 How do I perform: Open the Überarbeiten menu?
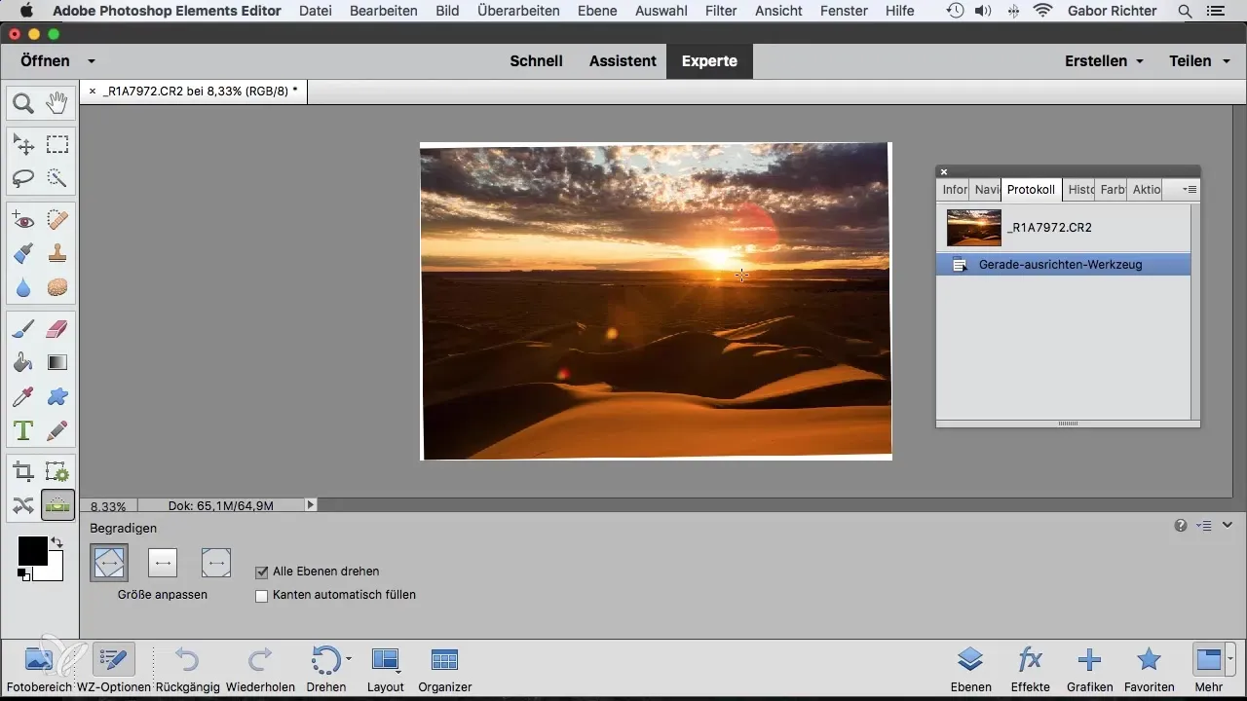click(519, 11)
